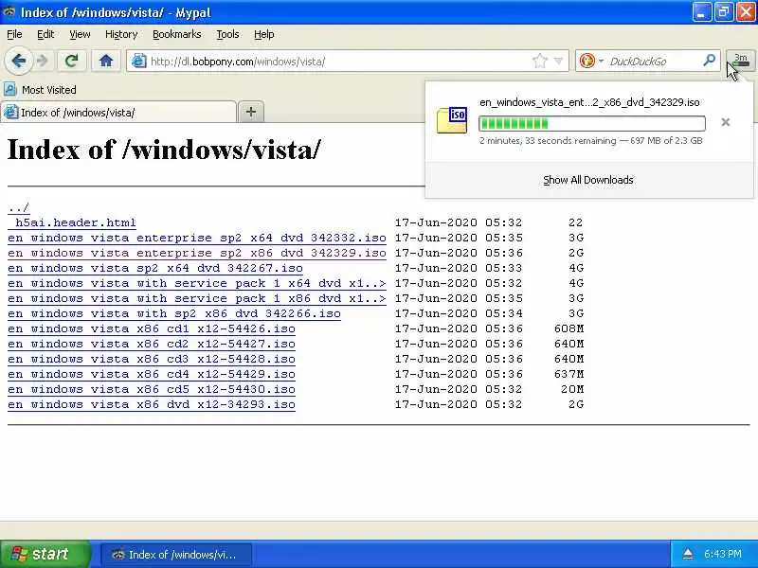
Task: Download vista x86 cd4 x12-54429.iso
Action: pyautogui.click(x=152, y=374)
